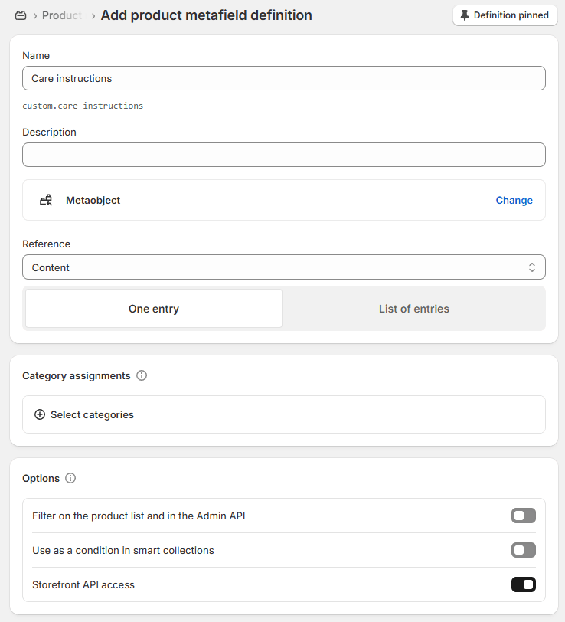The height and width of the screenshot is (622, 565).
Task: Open the Reference dropdown showing Content
Action: (283, 267)
